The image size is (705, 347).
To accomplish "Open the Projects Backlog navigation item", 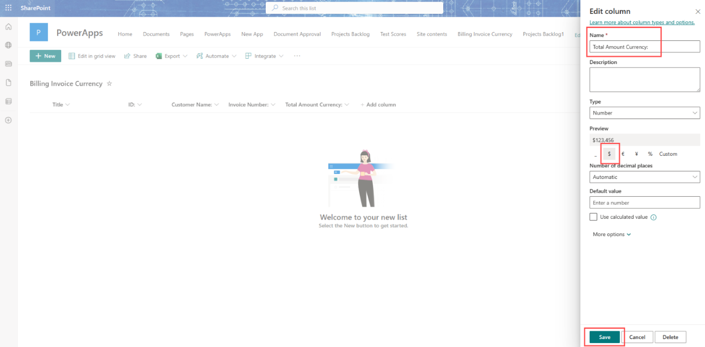I will coord(351,34).
